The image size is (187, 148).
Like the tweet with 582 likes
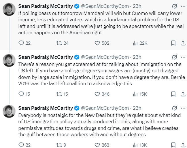[97, 43]
